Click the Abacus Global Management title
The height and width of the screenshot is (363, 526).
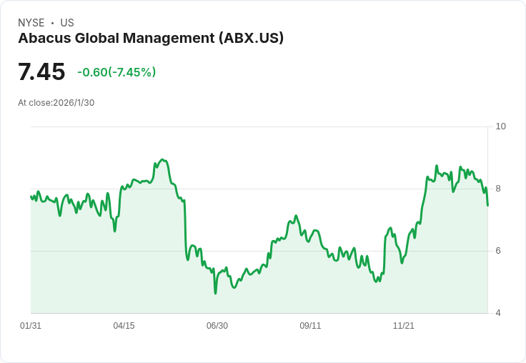[x=151, y=38]
